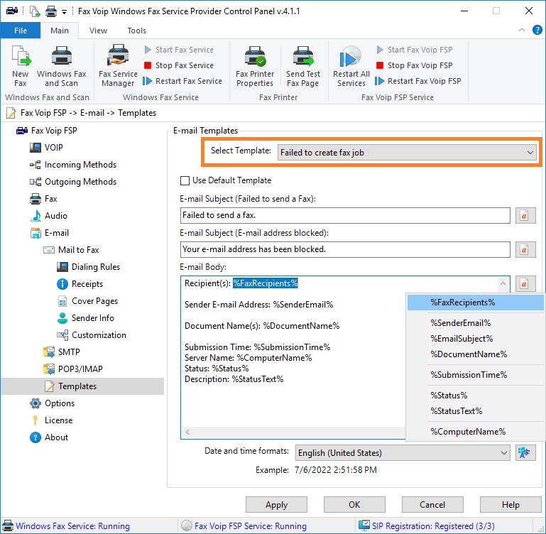Switch to the Main ribbon tab
The height and width of the screenshot is (534, 546).
(x=60, y=31)
